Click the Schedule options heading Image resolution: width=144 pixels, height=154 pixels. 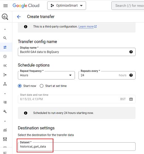click(34, 65)
